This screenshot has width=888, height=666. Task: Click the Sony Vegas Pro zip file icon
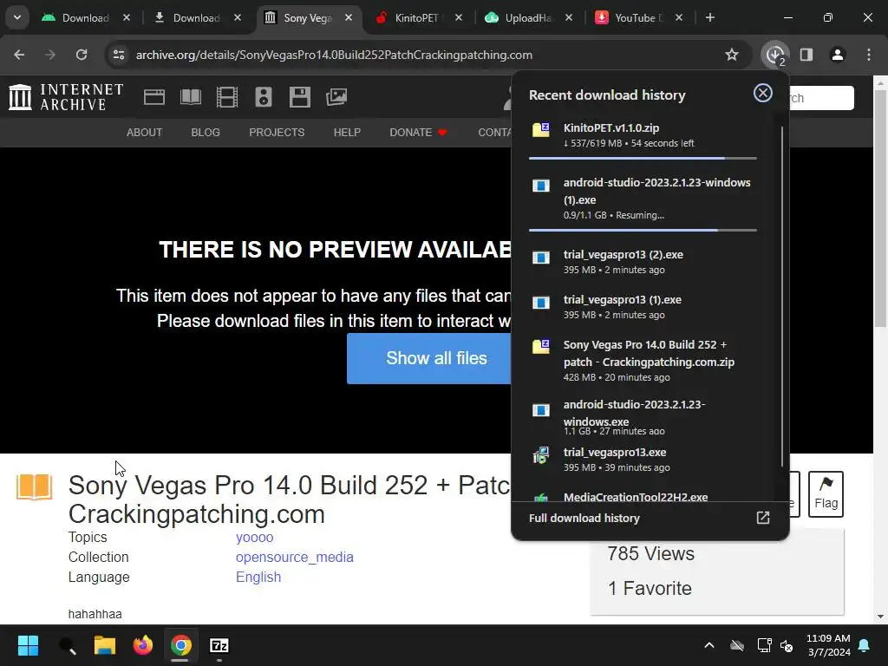point(541,346)
